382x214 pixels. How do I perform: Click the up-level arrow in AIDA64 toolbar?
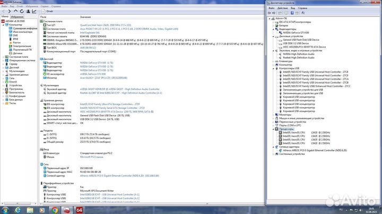15,11
